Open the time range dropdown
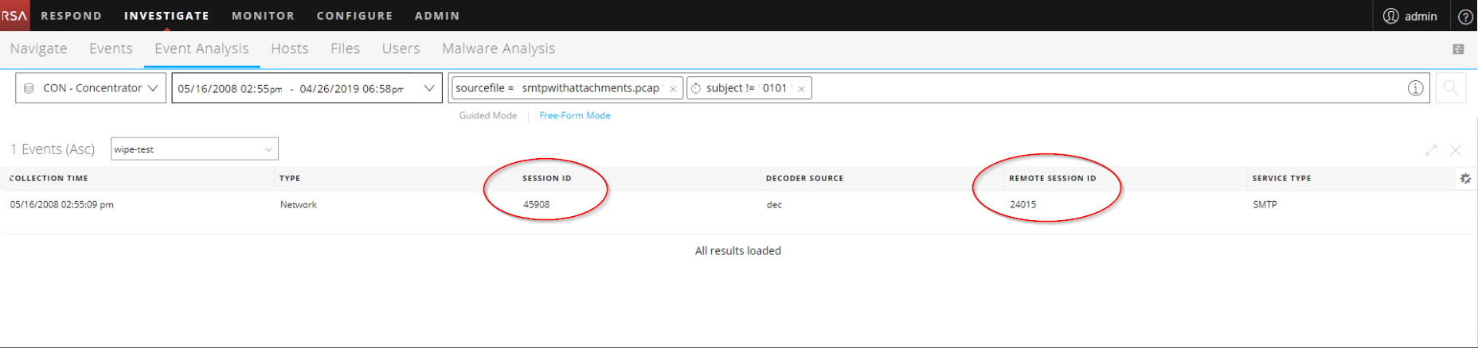1478x348 pixels. 307,88
